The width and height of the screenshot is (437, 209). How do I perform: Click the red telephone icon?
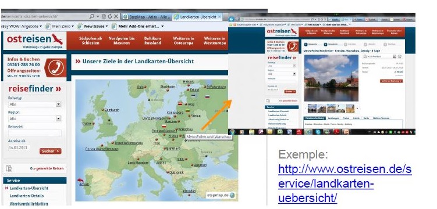point(55,68)
